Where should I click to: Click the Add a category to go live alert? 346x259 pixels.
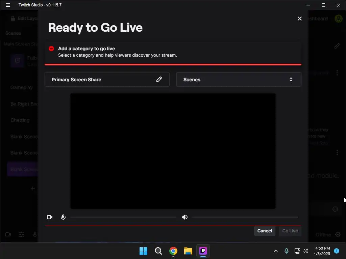coord(173,53)
